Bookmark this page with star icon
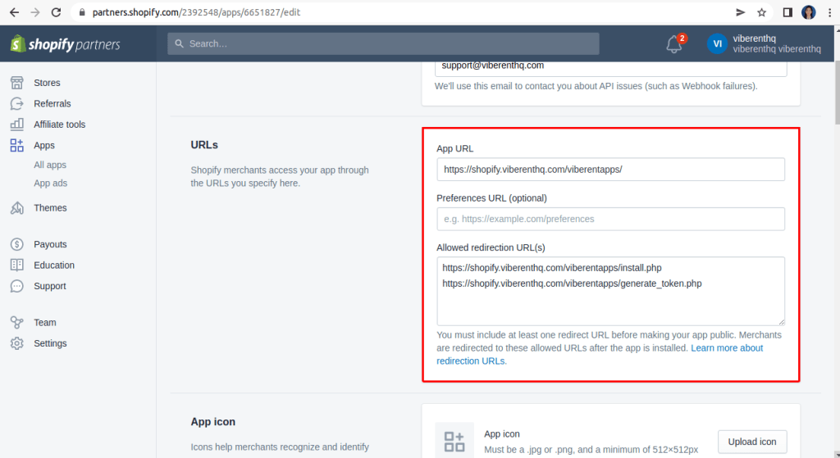Screen dimensions: 840x458 pyautogui.click(x=762, y=12)
